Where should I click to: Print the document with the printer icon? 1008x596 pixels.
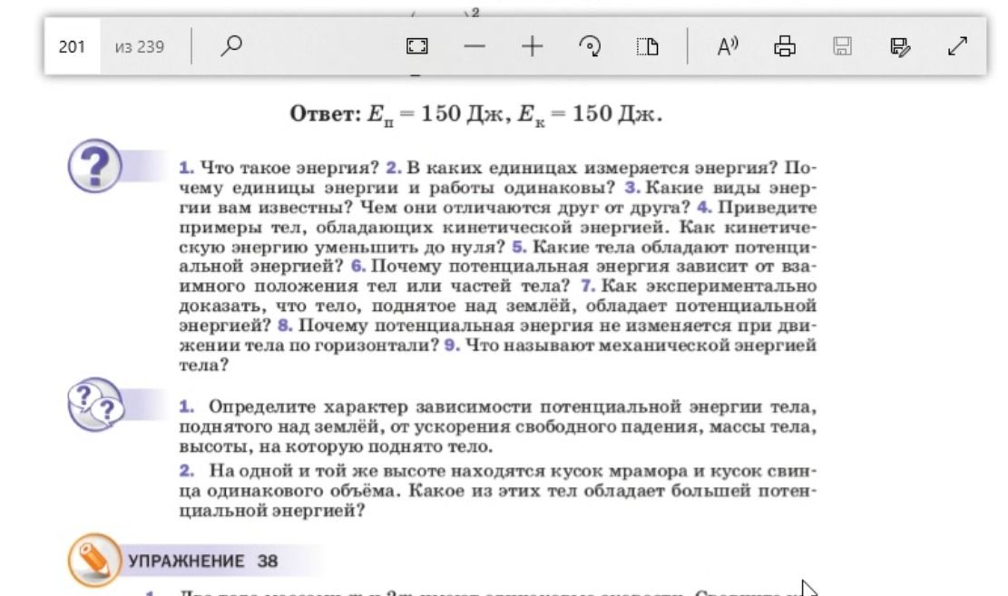pyautogui.click(x=784, y=46)
